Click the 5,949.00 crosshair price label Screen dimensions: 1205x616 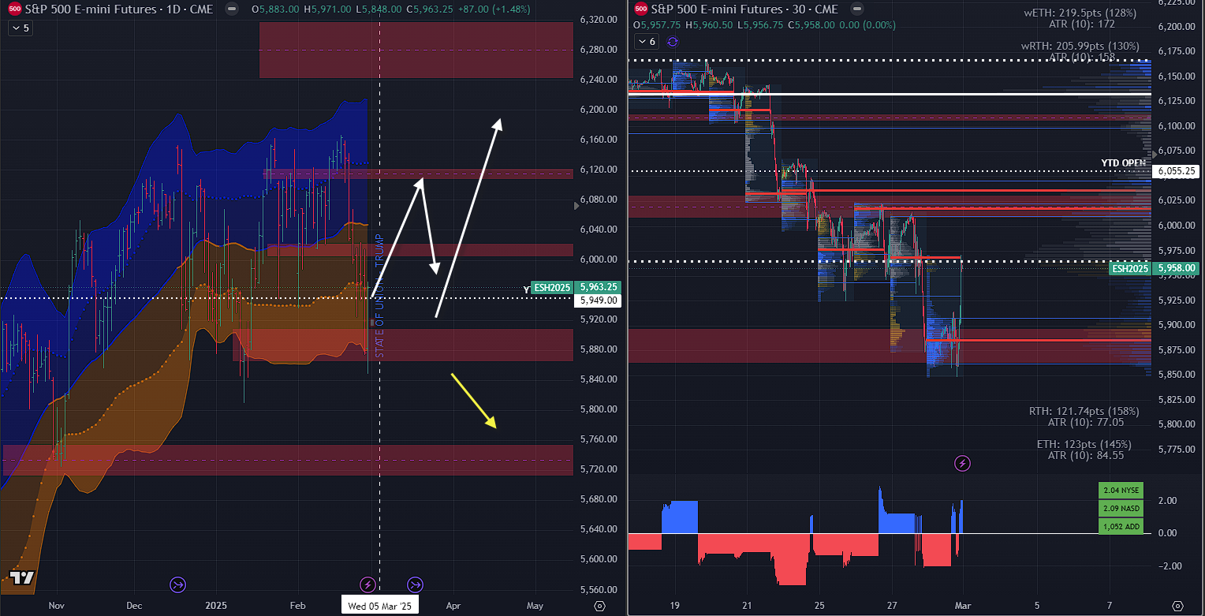pos(599,301)
